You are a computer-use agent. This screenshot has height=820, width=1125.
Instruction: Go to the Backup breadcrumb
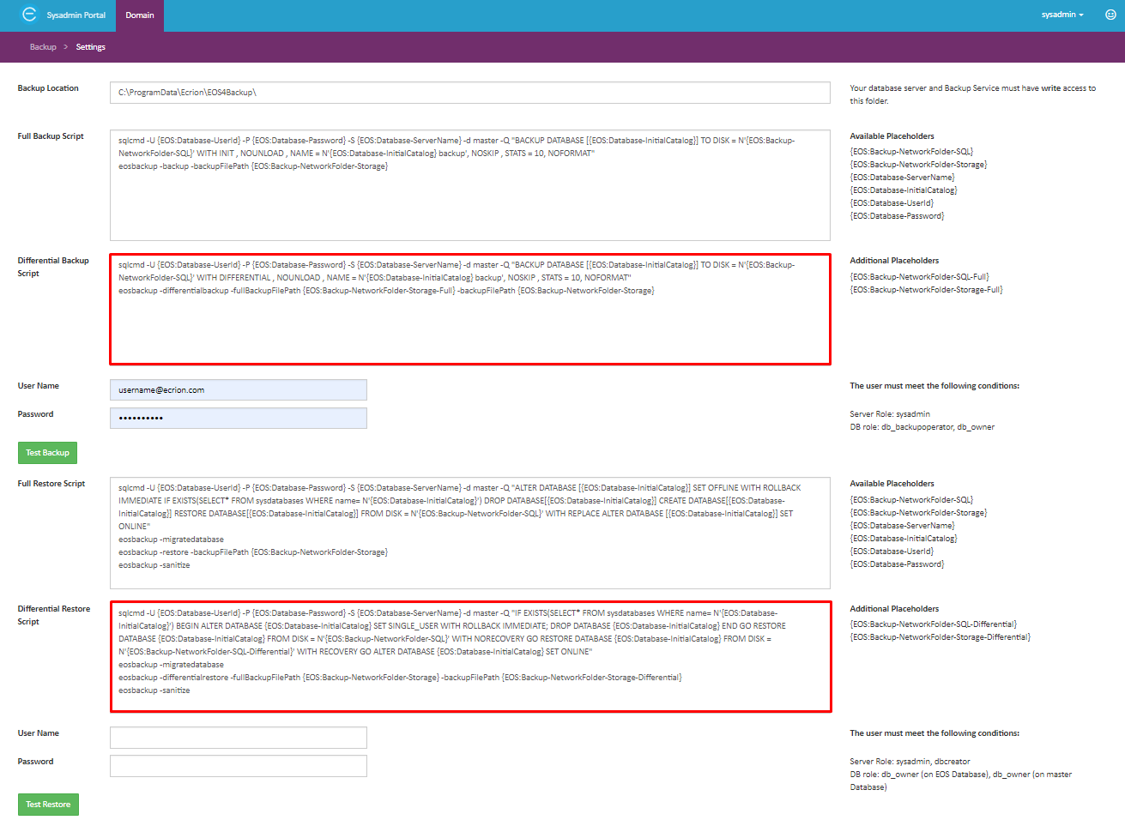[x=43, y=47]
